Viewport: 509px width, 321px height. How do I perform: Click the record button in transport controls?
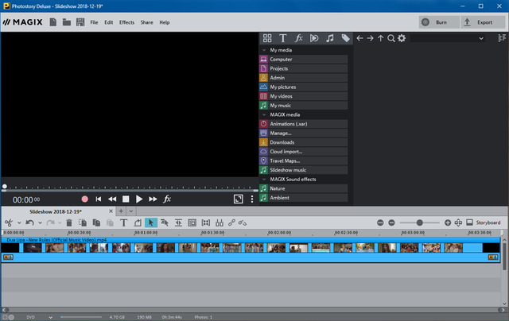point(84,199)
